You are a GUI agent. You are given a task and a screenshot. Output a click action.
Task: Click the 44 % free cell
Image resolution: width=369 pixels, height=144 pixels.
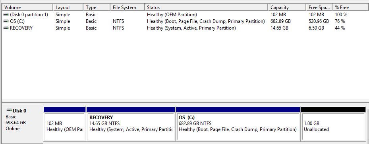(340, 28)
